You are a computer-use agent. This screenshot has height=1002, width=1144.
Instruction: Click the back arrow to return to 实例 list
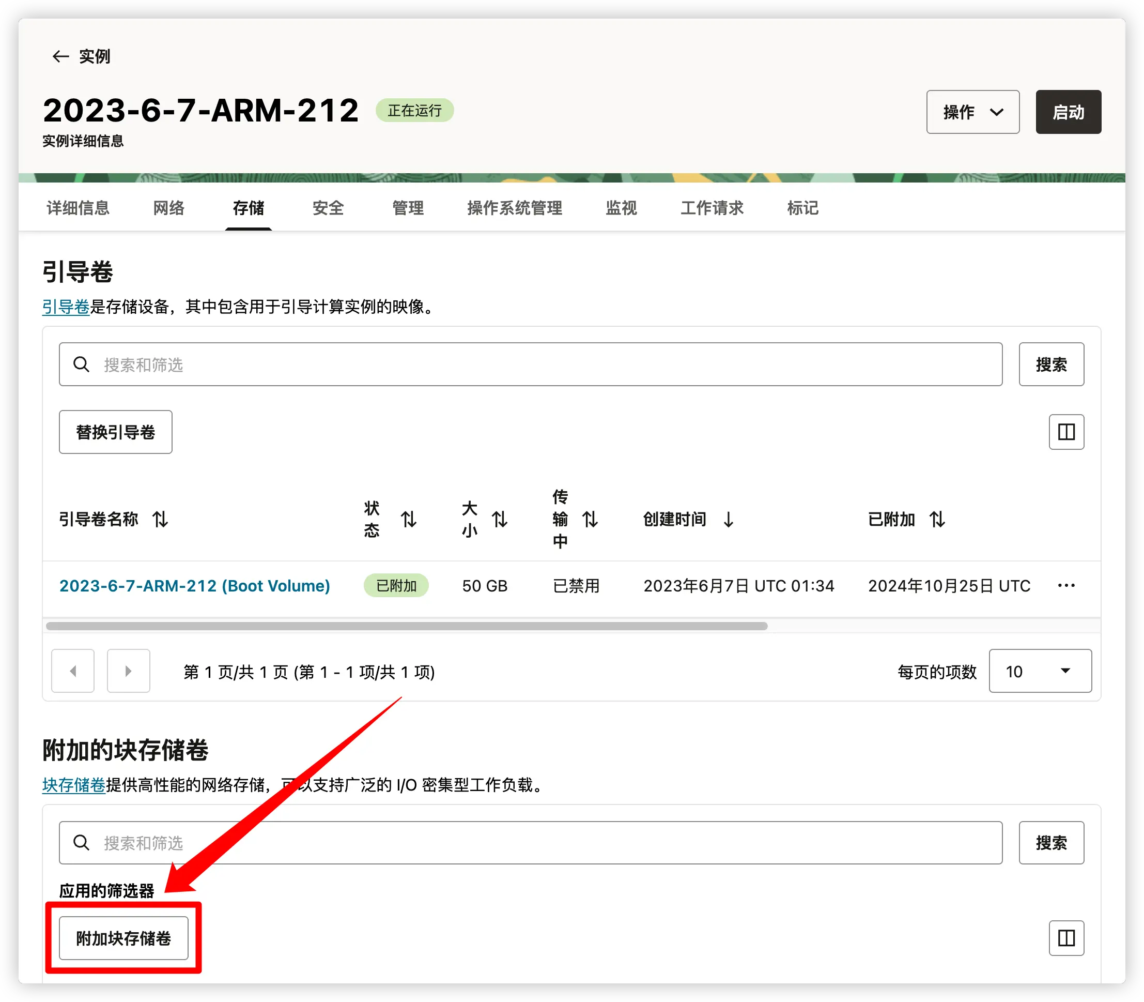(61, 56)
